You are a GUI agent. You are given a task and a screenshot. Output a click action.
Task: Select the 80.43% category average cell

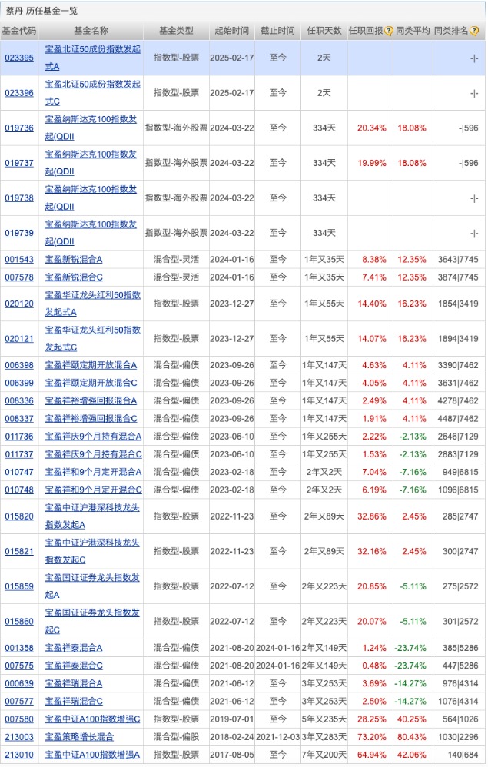click(x=412, y=737)
